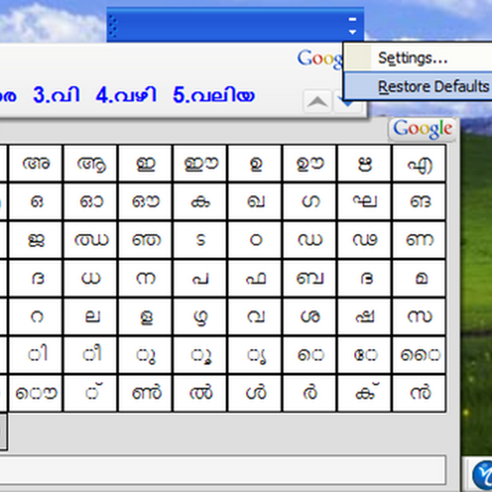
Task: Select the സ key
Action: tap(419, 317)
